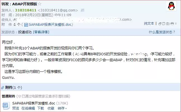Open the mail in a new window icon
Viewport: 181px width, 112px height.
tap(160, 24)
